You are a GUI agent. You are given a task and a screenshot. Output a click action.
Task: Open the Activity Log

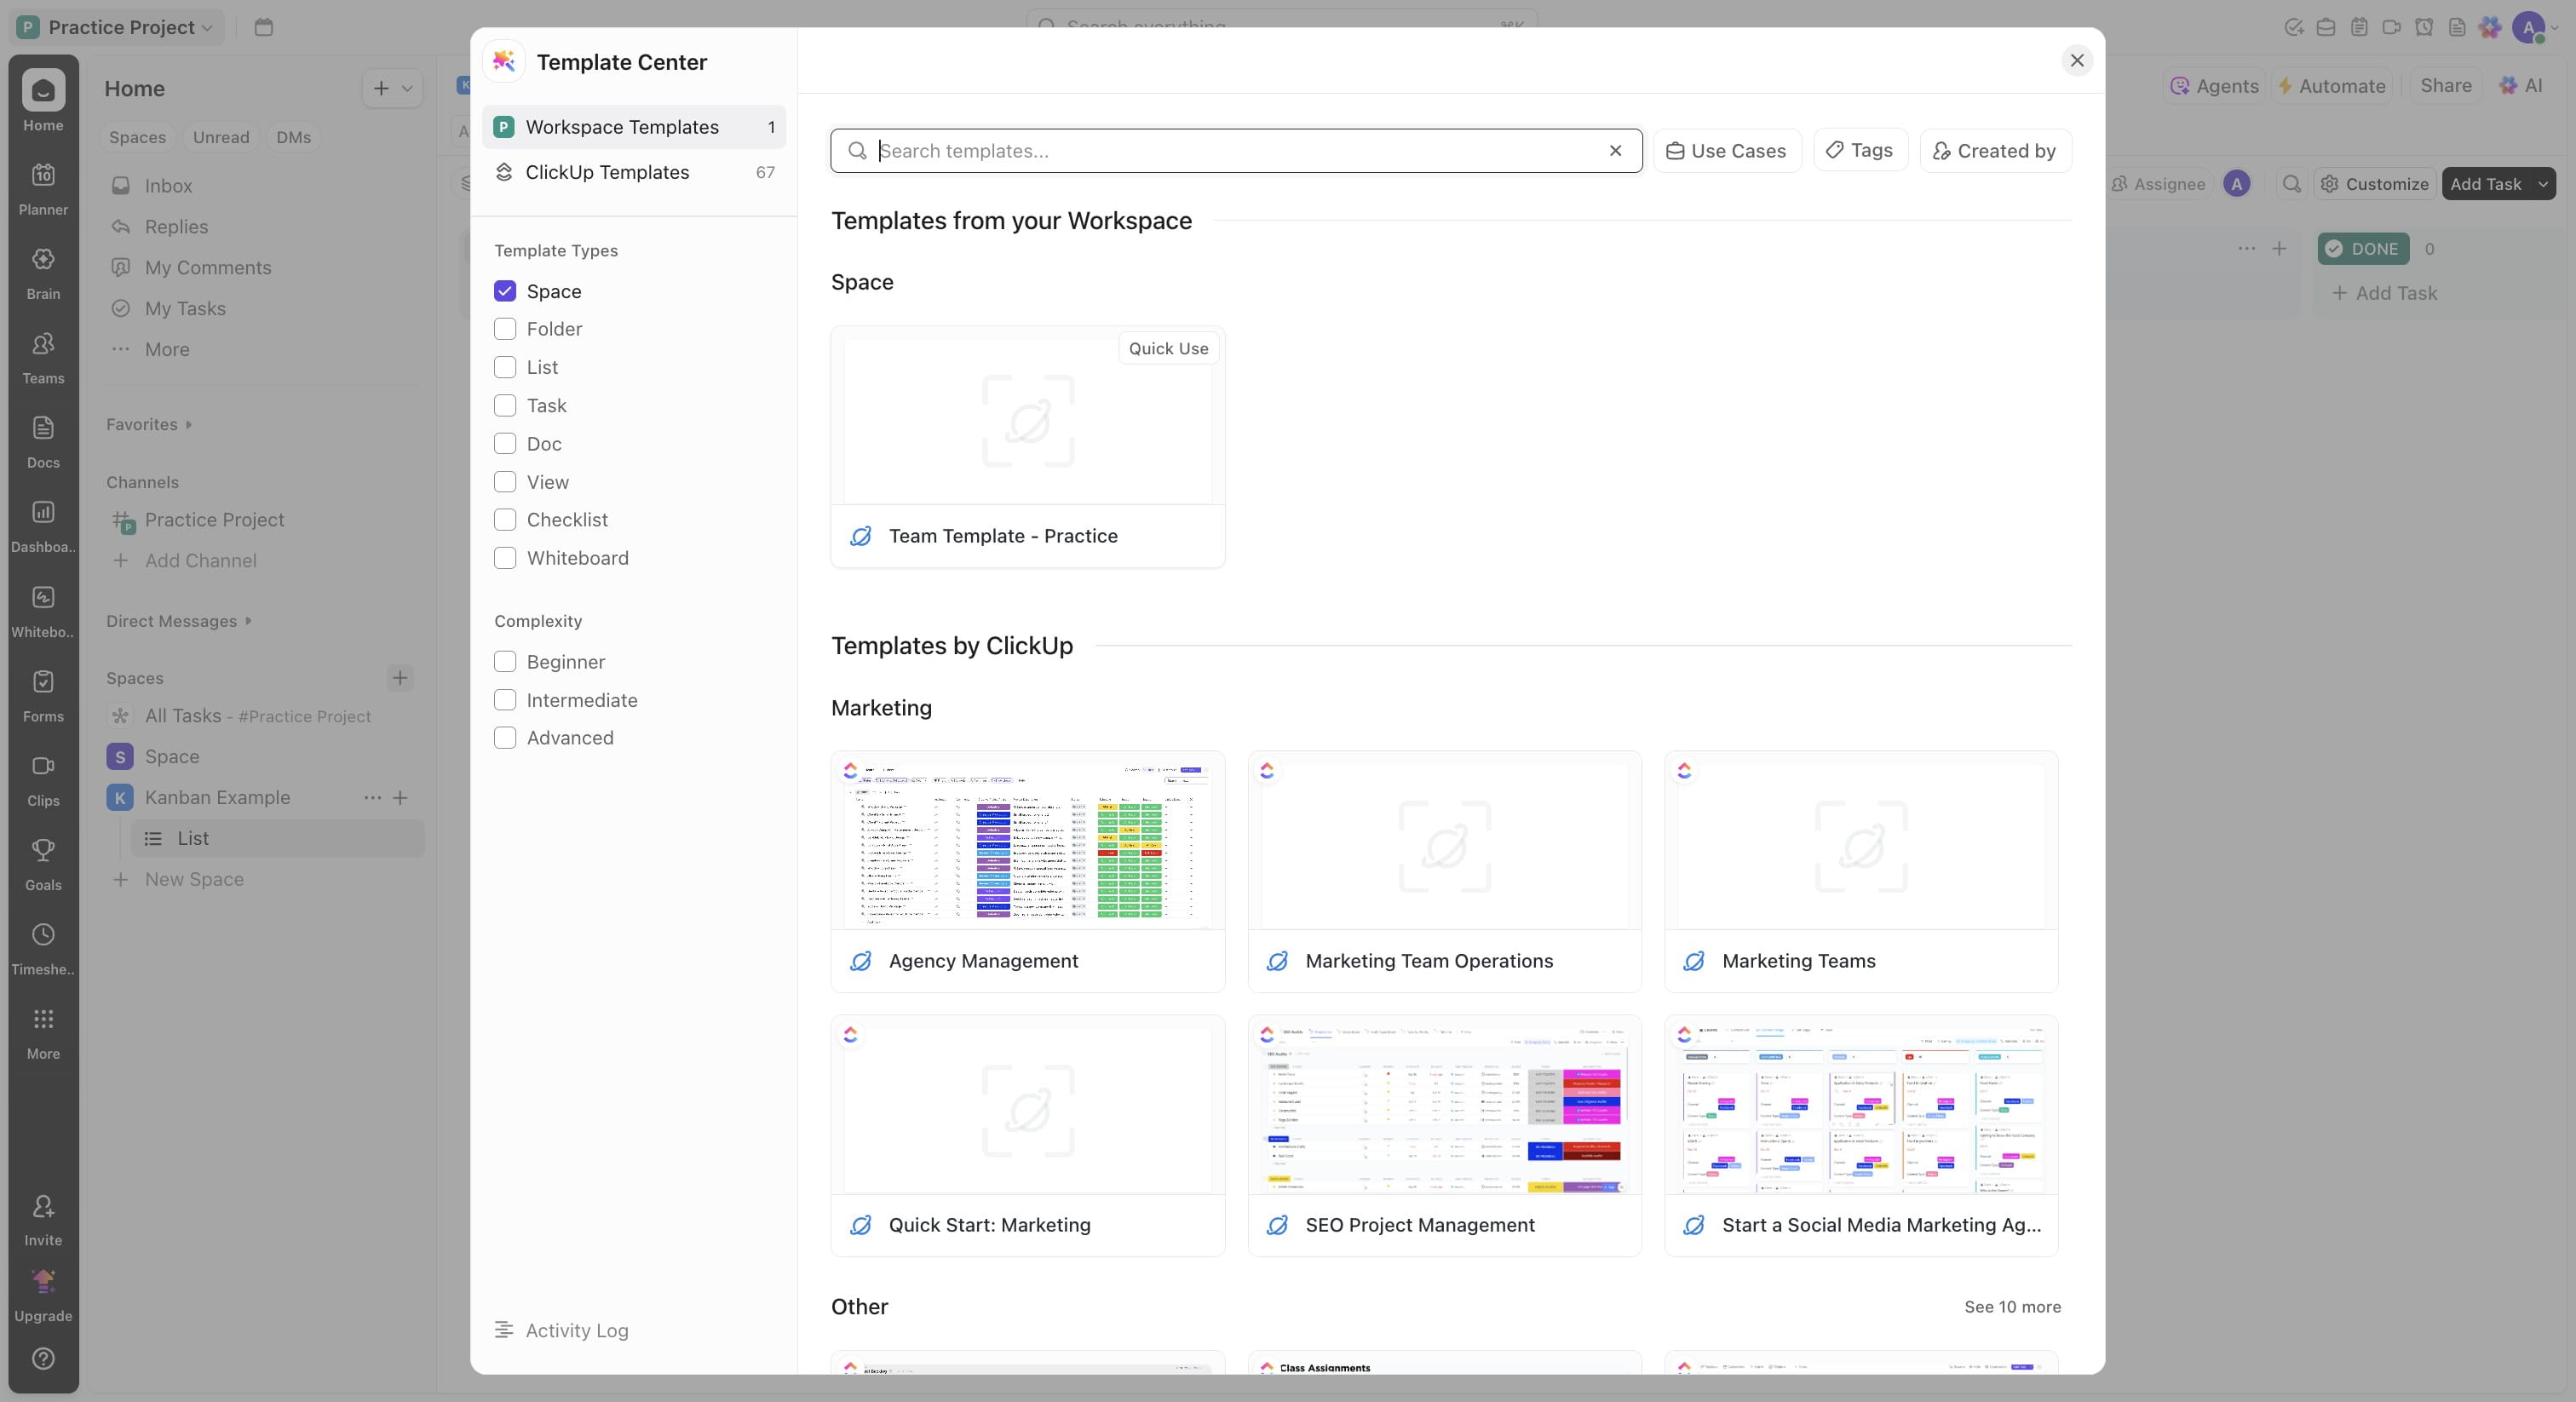(x=562, y=1330)
